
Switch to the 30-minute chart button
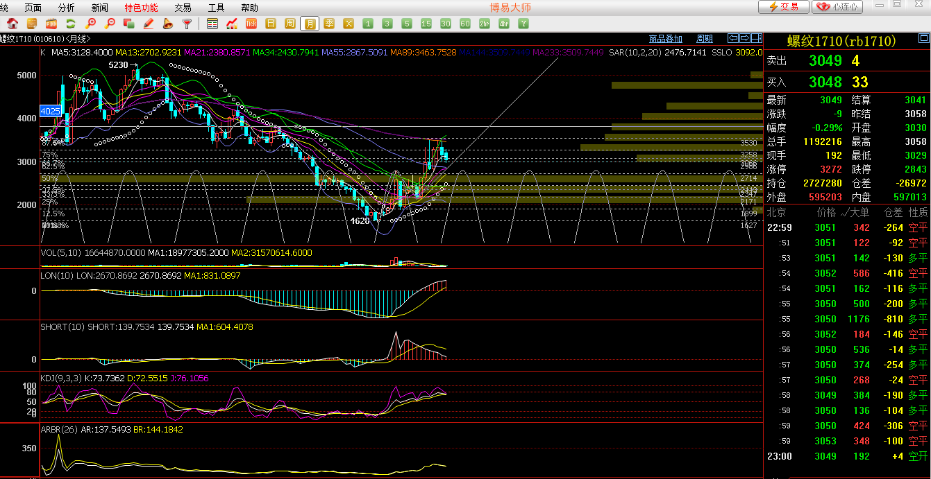click(446, 24)
